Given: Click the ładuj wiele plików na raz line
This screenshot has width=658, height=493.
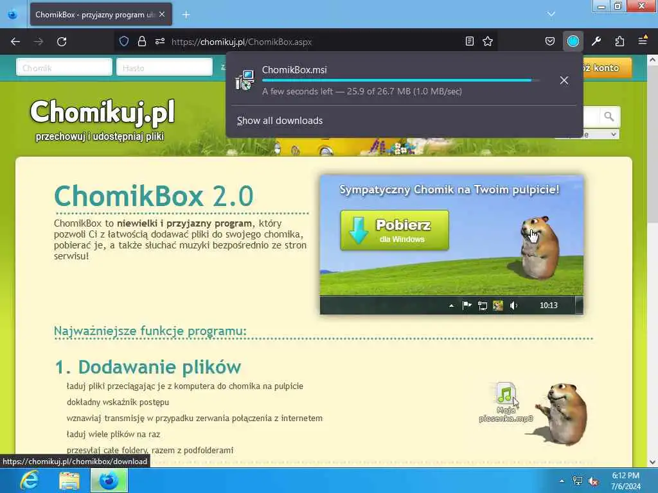Looking at the screenshot, I should [113, 435].
